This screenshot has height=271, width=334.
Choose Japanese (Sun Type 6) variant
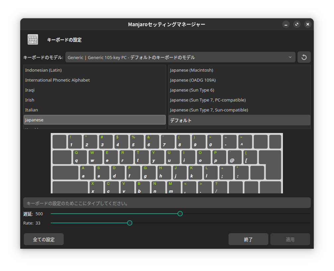(239, 90)
